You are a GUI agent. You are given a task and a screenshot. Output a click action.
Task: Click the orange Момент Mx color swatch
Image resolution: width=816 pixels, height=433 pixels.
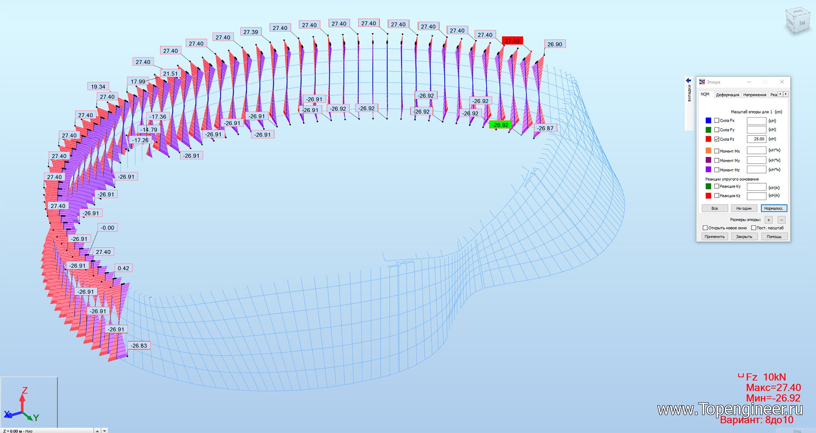point(708,151)
